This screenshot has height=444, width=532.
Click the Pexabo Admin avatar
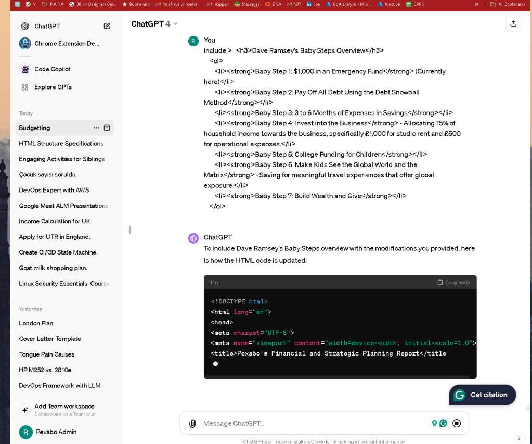click(x=25, y=432)
